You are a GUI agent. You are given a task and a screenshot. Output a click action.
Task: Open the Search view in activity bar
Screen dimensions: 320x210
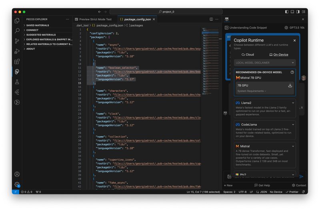17,31
